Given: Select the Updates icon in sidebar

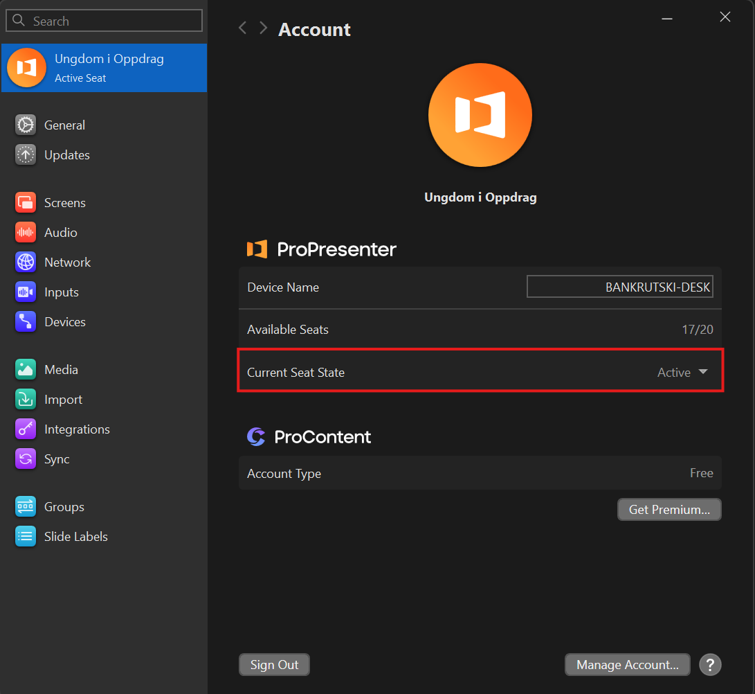Looking at the screenshot, I should pyautogui.click(x=26, y=154).
